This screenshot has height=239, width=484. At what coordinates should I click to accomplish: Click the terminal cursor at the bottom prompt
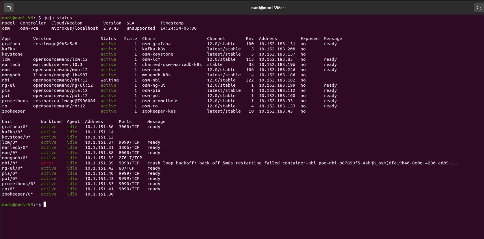[x=45, y=204]
